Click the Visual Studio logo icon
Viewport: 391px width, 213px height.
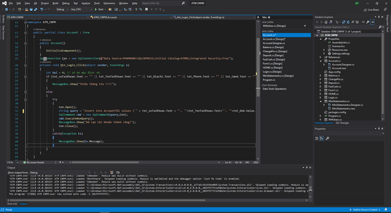click(4, 3)
